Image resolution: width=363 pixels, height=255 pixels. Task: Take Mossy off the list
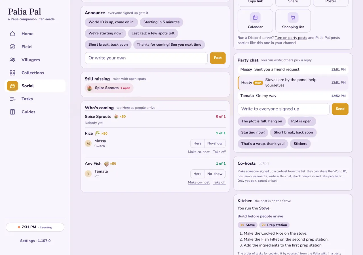tap(219, 152)
